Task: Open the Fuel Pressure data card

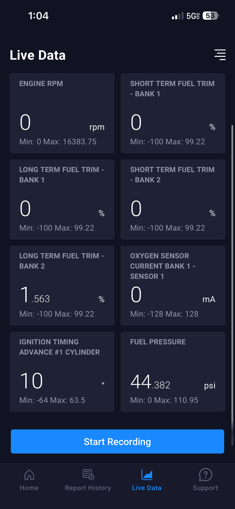Action: pos(173,372)
